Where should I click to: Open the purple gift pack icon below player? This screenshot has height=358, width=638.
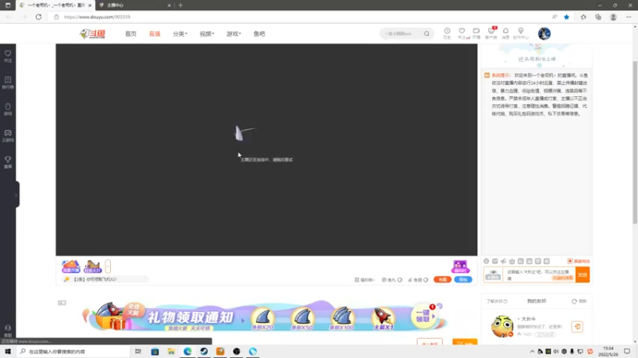tap(460, 267)
